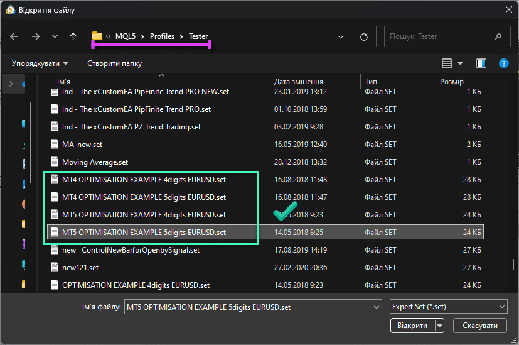Click the Back navigation arrow

click(x=14, y=37)
